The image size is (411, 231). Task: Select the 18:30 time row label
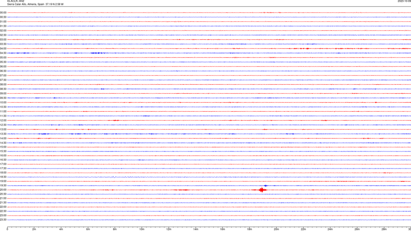[3, 177]
